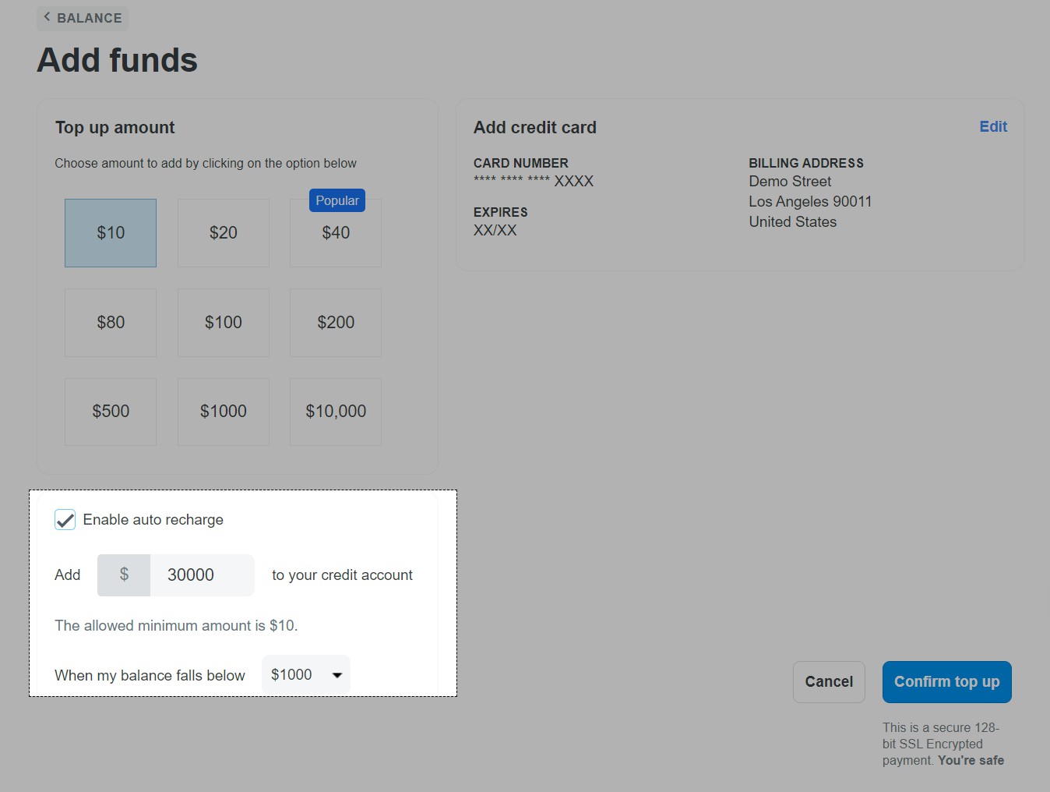Click the dollar sign prefix icon
The width and height of the screenshot is (1050, 792).
124,575
